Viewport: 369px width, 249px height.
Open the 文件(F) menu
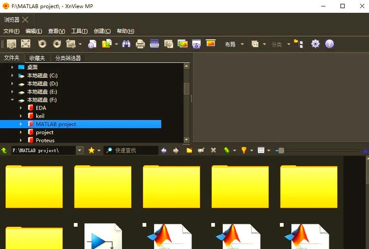(11, 31)
